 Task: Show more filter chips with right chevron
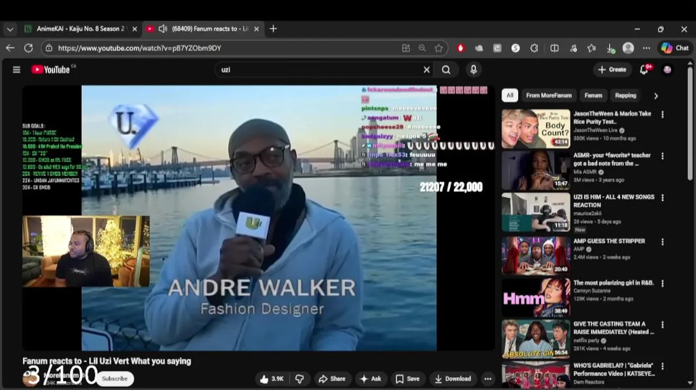point(656,96)
